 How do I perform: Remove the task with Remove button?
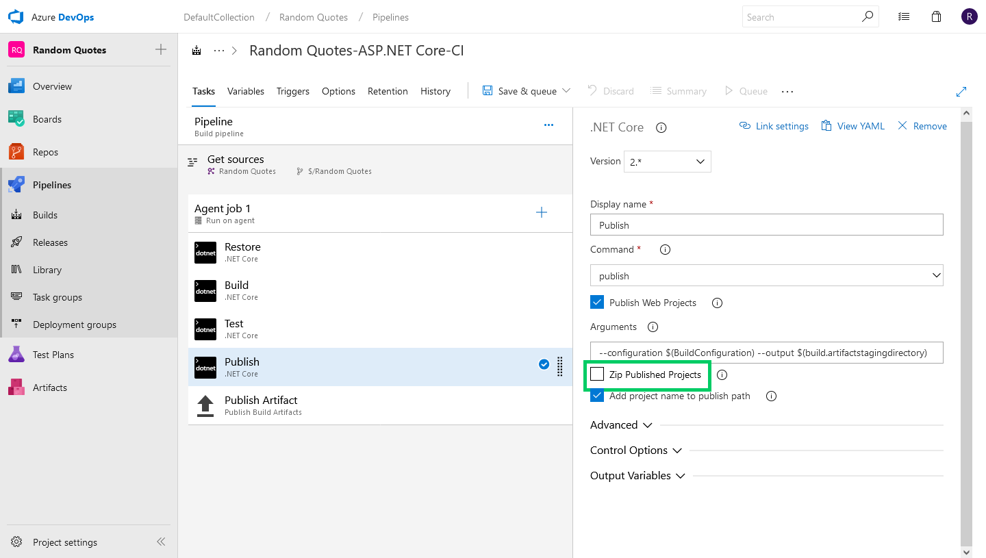coord(922,126)
